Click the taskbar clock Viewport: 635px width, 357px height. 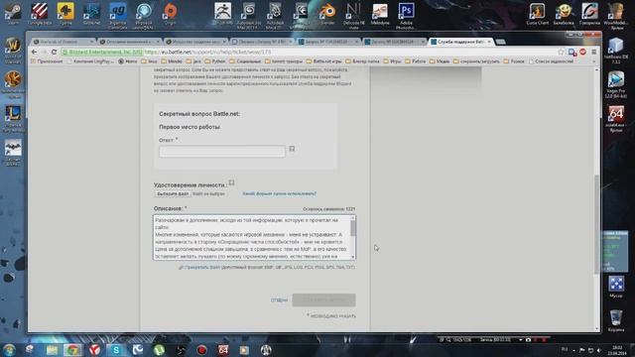617,350
